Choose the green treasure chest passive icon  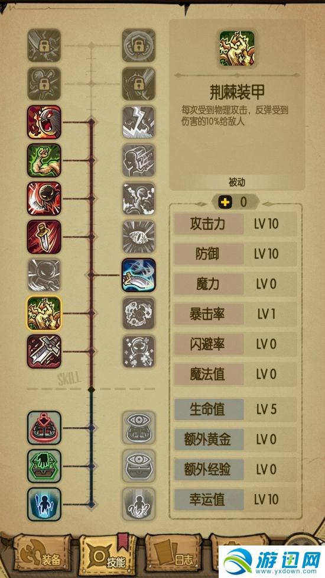pyautogui.click(x=44, y=466)
